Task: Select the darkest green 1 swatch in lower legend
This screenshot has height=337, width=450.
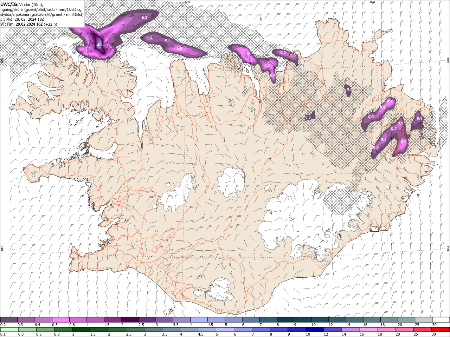Action: click(81, 330)
